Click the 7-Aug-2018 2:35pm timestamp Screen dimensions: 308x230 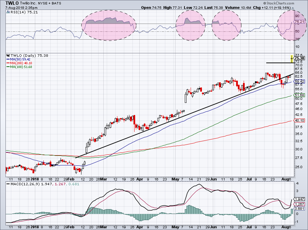22,8
